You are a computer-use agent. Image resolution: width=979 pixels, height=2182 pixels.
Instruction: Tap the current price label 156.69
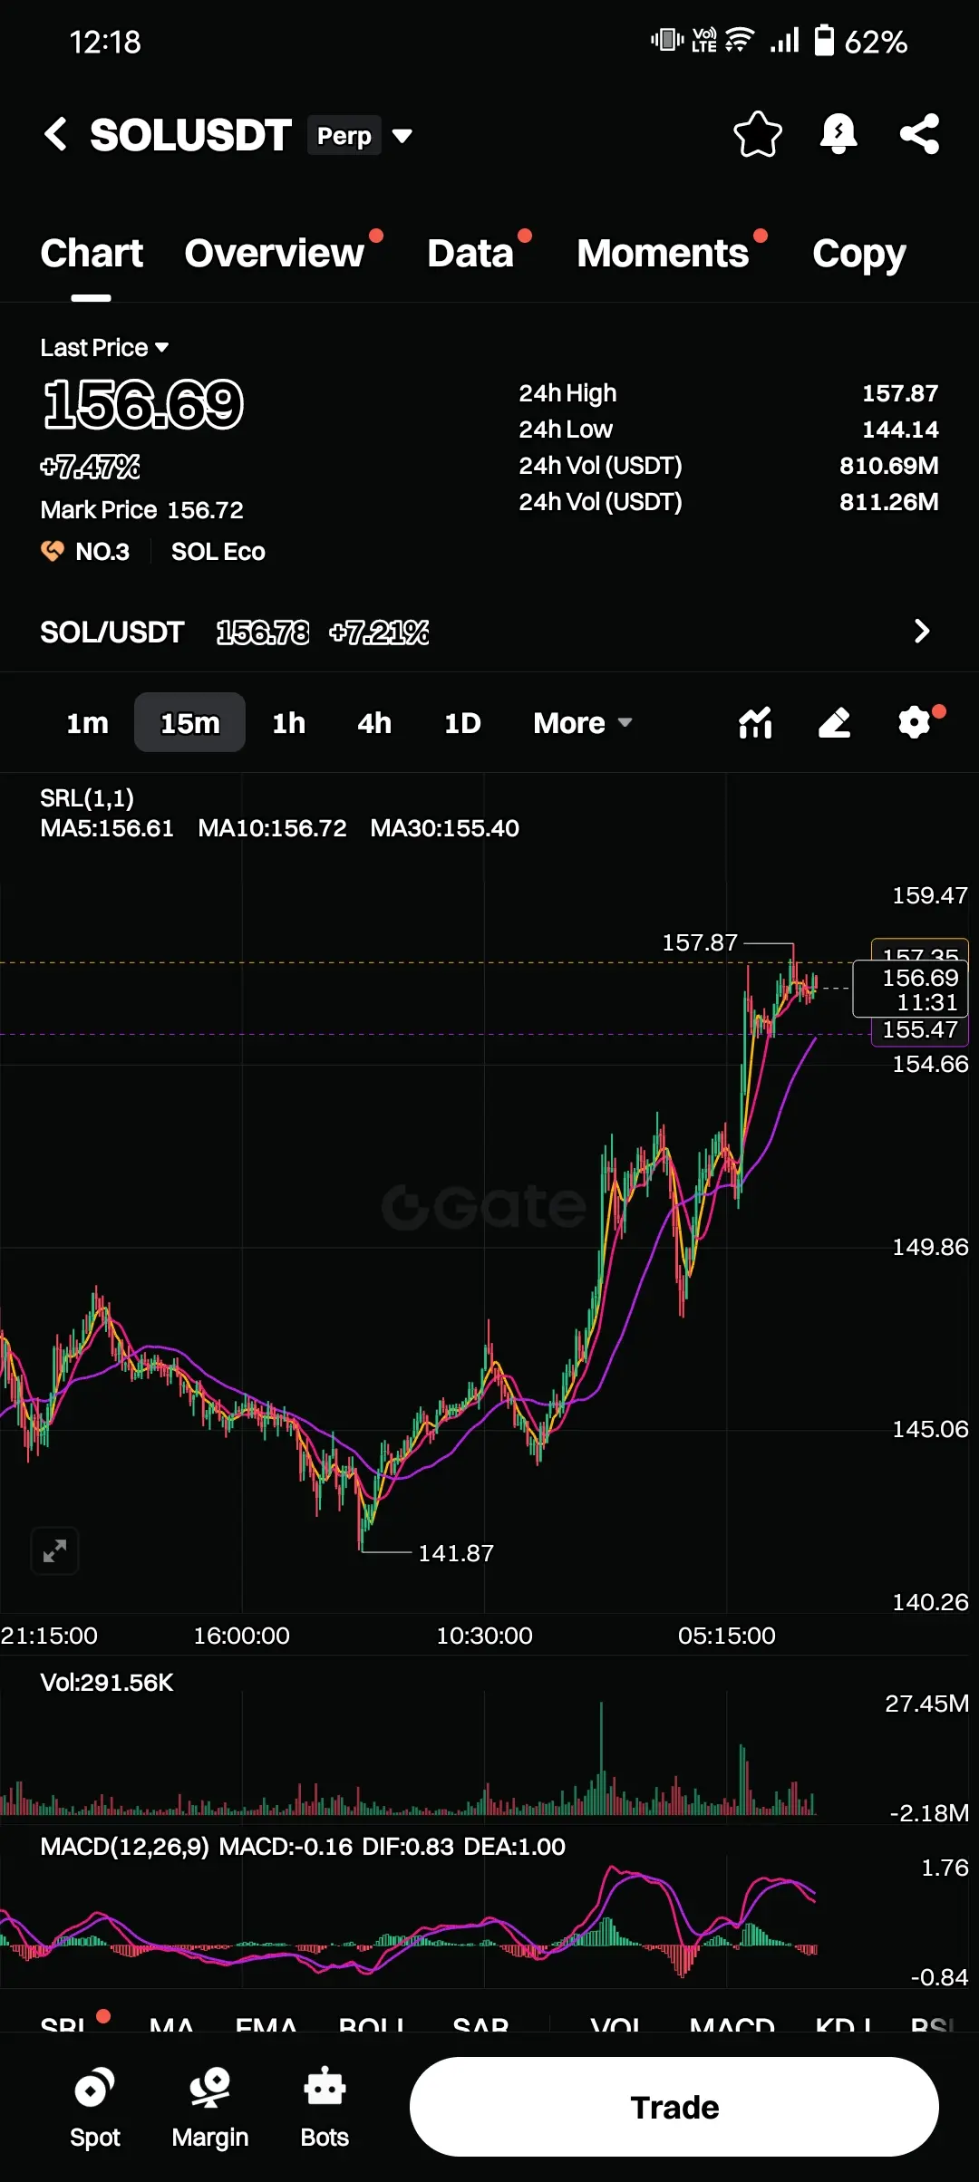click(x=910, y=990)
